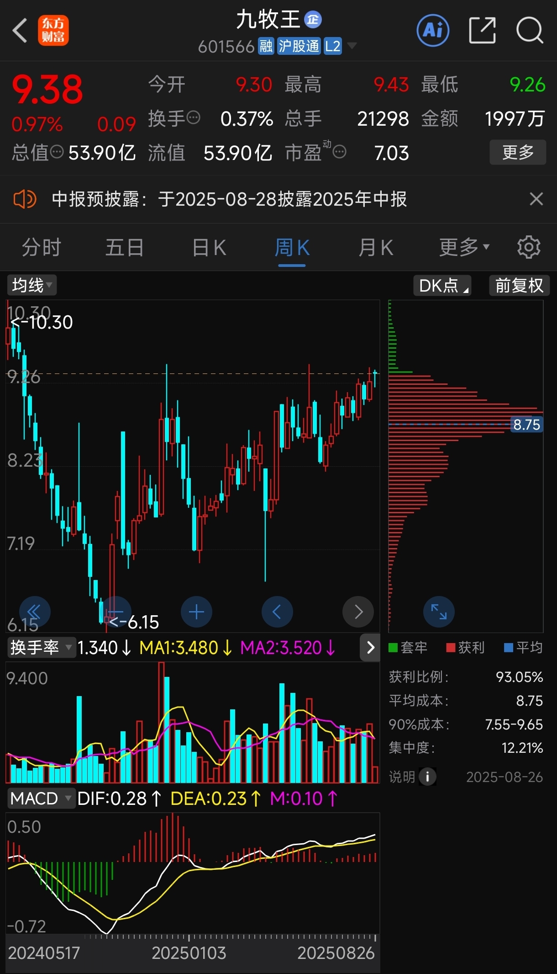Tap the 90%成本 7.55-9.65 value
557x974 pixels.
514,724
